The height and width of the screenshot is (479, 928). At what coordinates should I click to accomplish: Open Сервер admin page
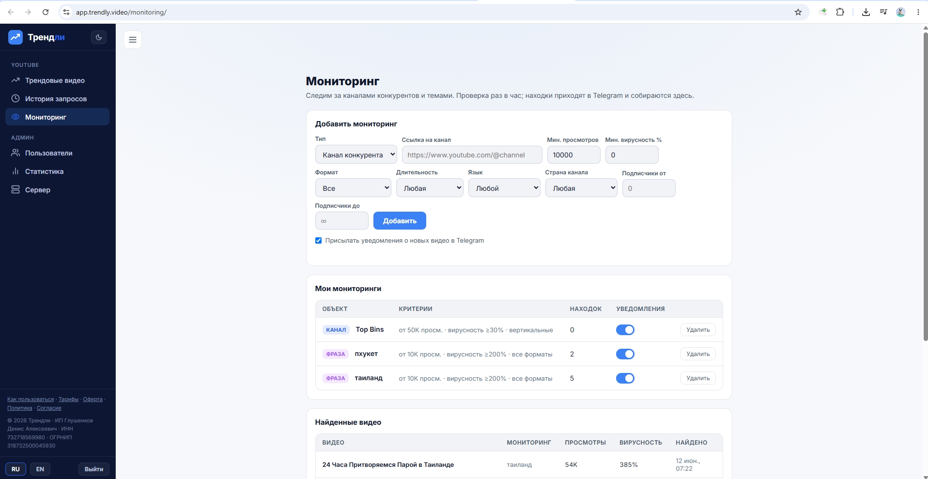(57, 190)
